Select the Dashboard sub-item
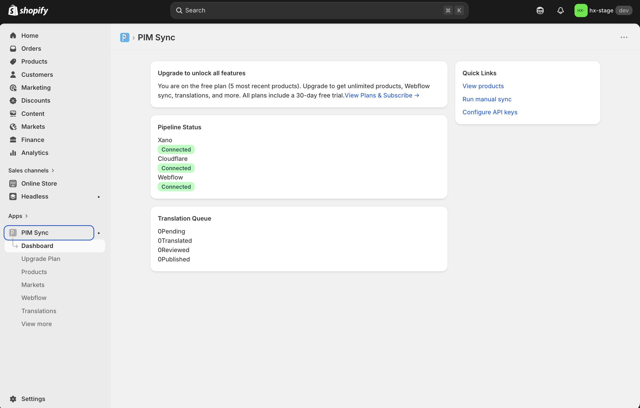640x408 pixels. pos(55,246)
